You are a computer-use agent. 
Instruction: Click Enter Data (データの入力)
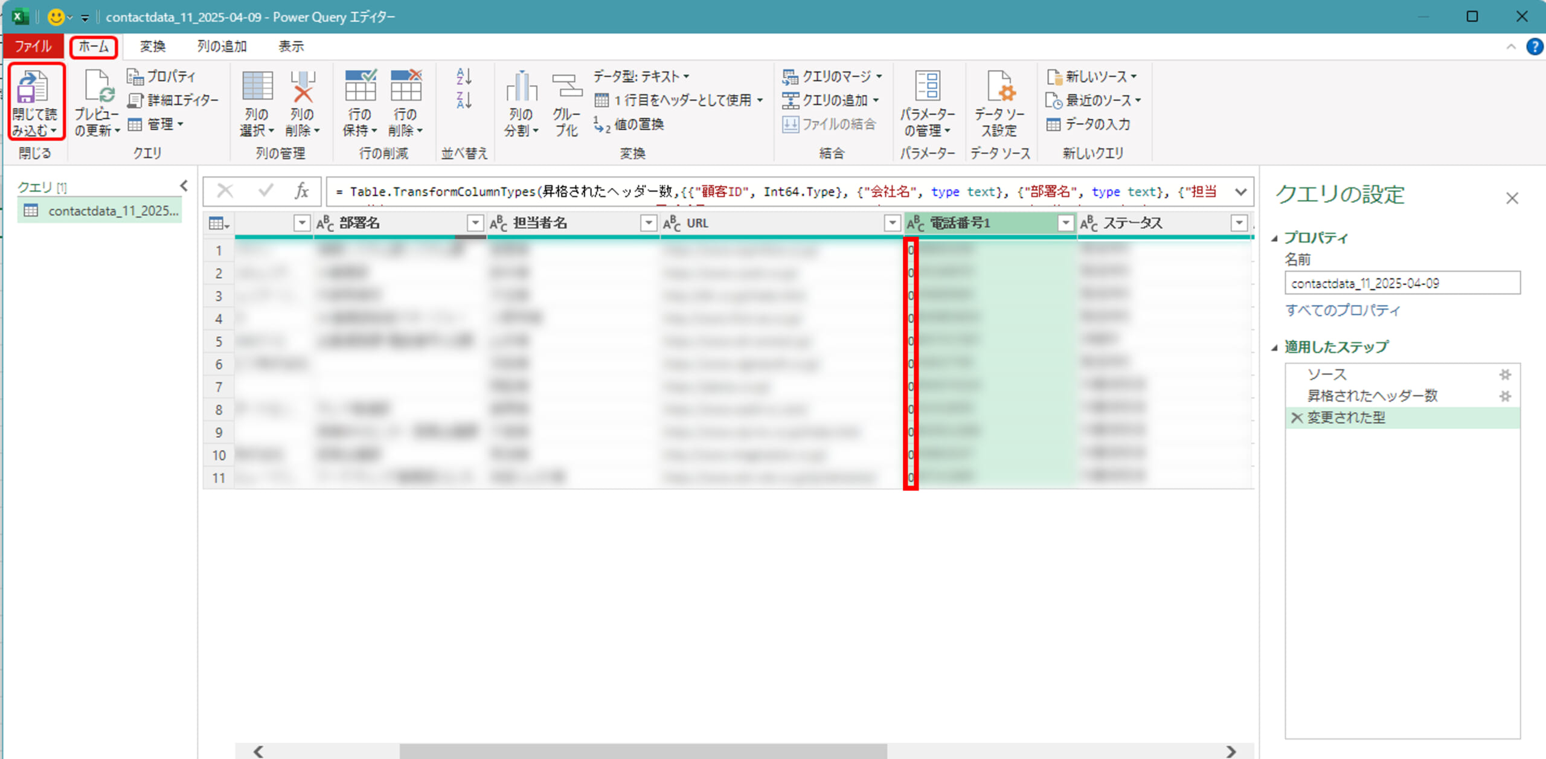tap(1088, 124)
